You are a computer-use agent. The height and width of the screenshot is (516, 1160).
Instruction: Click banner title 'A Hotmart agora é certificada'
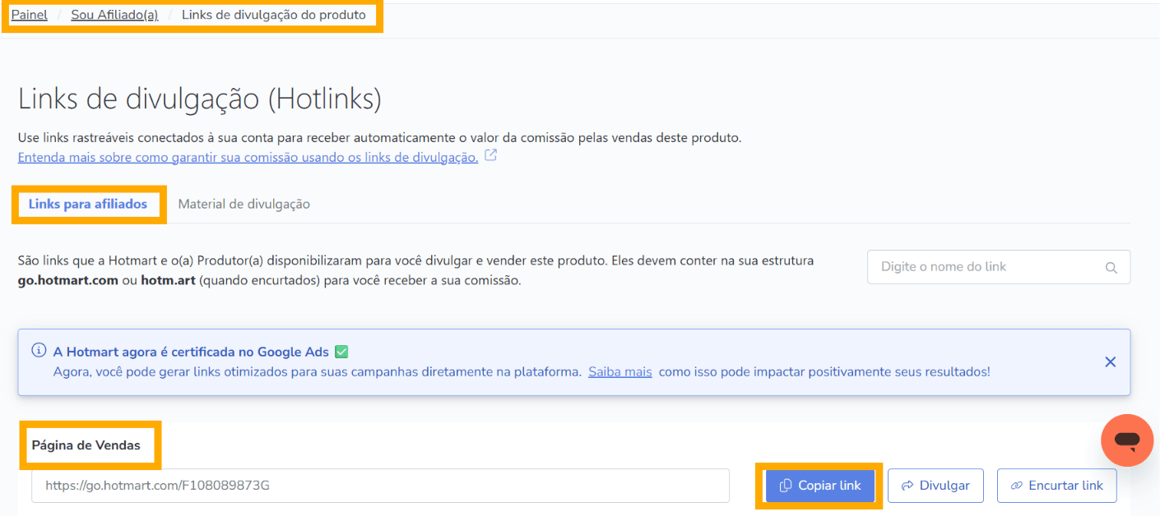click(x=191, y=352)
